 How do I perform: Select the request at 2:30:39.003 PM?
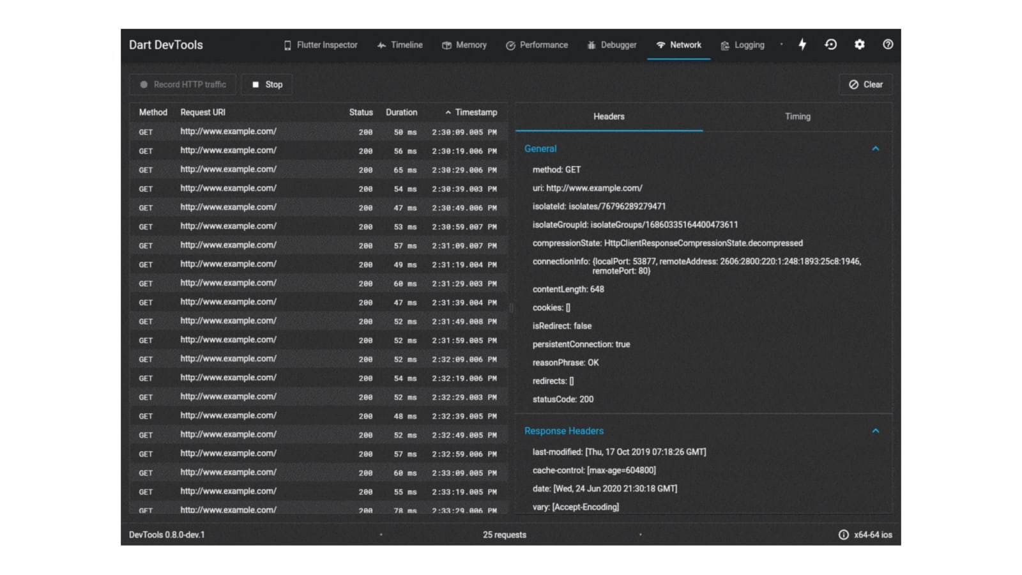tap(319, 188)
